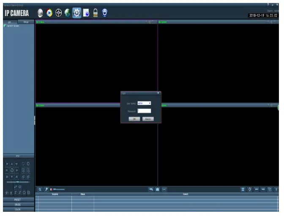Confirm login with OK button
The image size is (284, 216).
134,119
